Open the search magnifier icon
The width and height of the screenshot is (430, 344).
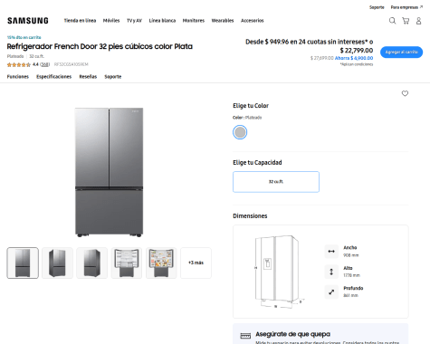(x=392, y=21)
